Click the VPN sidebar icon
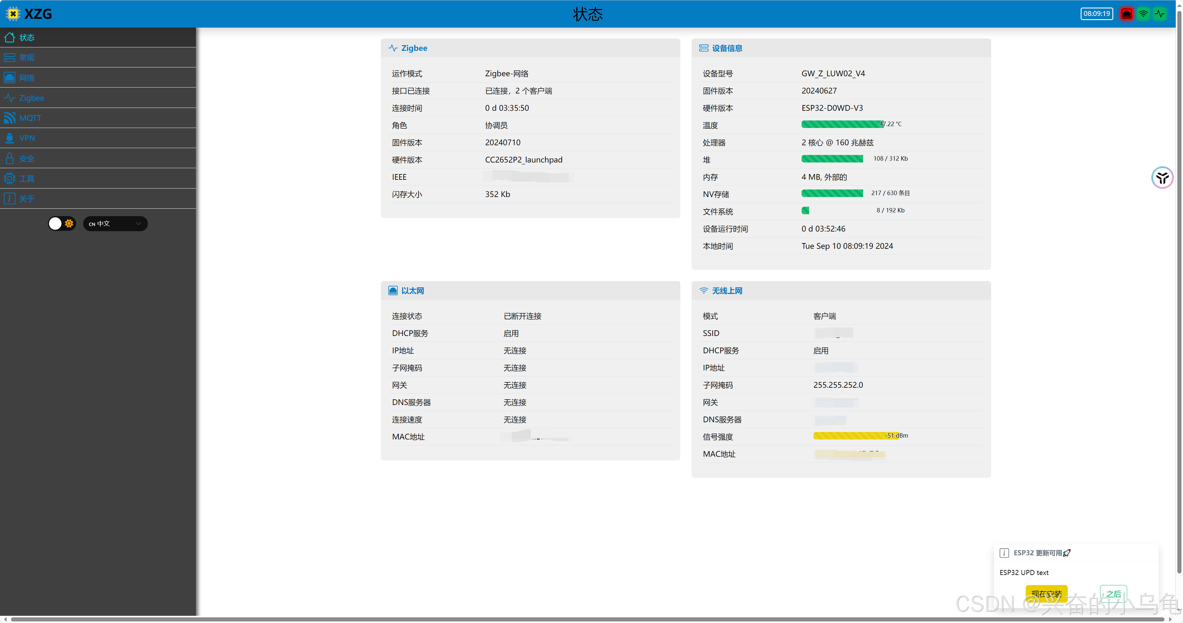This screenshot has height=623, width=1183. click(x=9, y=138)
